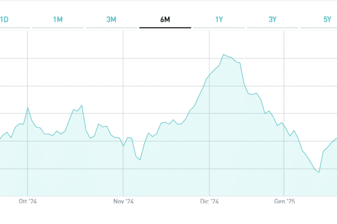The image size is (337, 224).
Task: Click the deepest dip in early November
Action: [140, 160]
